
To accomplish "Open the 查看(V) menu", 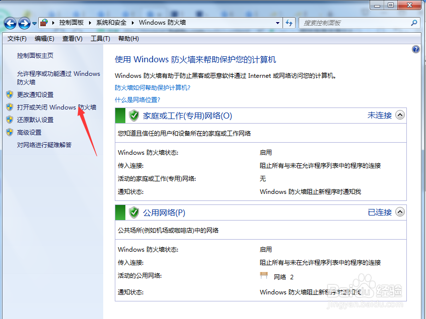I will [73, 39].
